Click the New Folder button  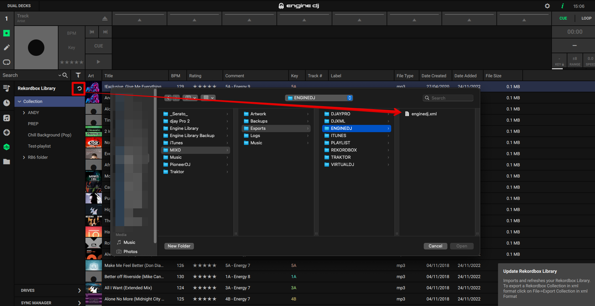pyautogui.click(x=179, y=246)
